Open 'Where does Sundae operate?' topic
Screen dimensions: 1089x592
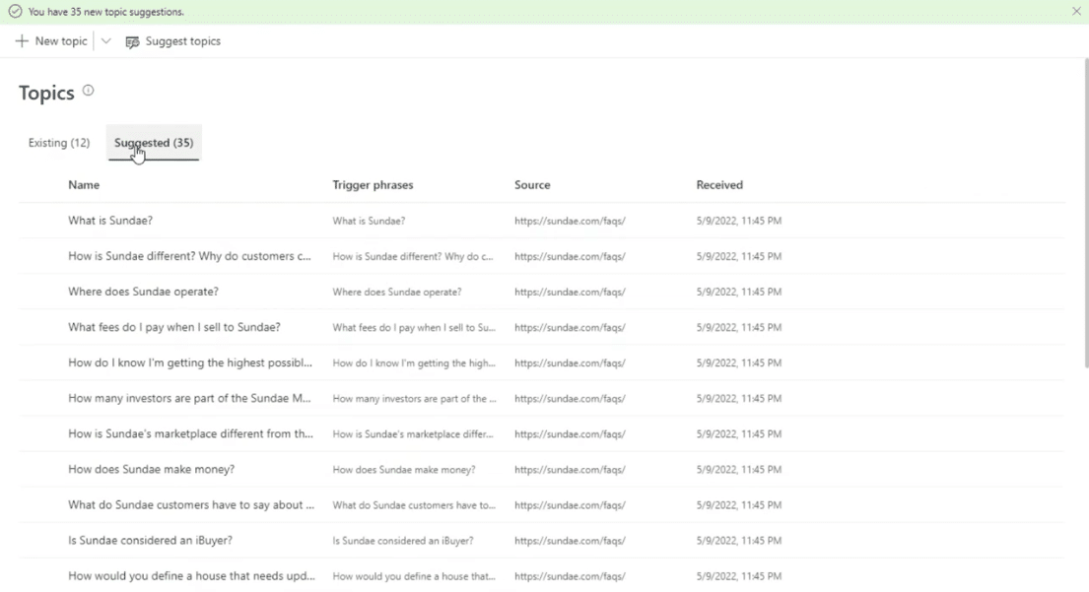pyautogui.click(x=143, y=292)
